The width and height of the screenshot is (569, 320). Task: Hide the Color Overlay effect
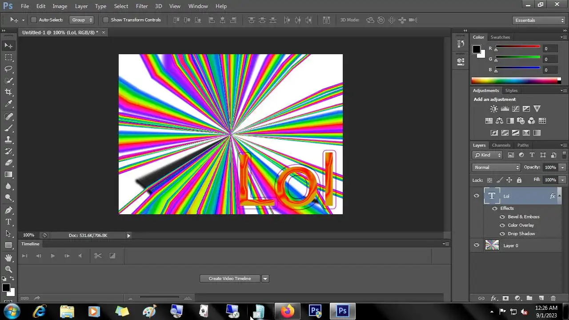[502, 225]
